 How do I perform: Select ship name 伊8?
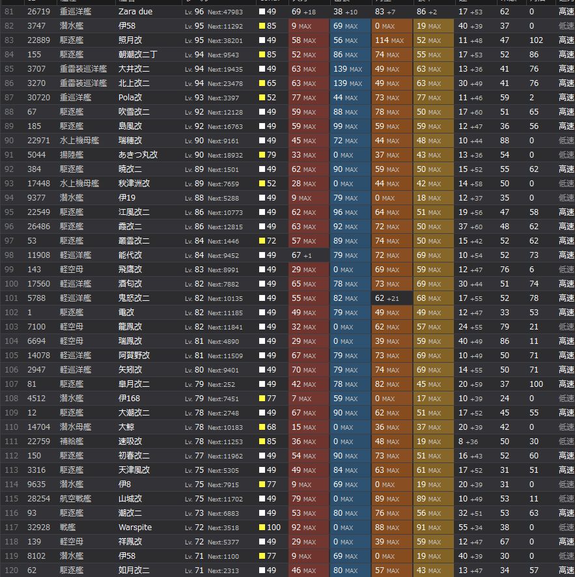coord(125,485)
